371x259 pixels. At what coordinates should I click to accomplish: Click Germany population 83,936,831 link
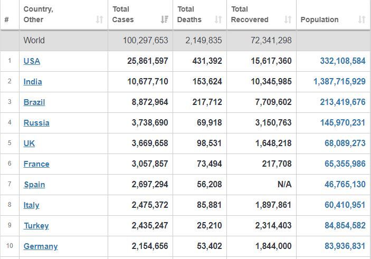[x=345, y=246]
